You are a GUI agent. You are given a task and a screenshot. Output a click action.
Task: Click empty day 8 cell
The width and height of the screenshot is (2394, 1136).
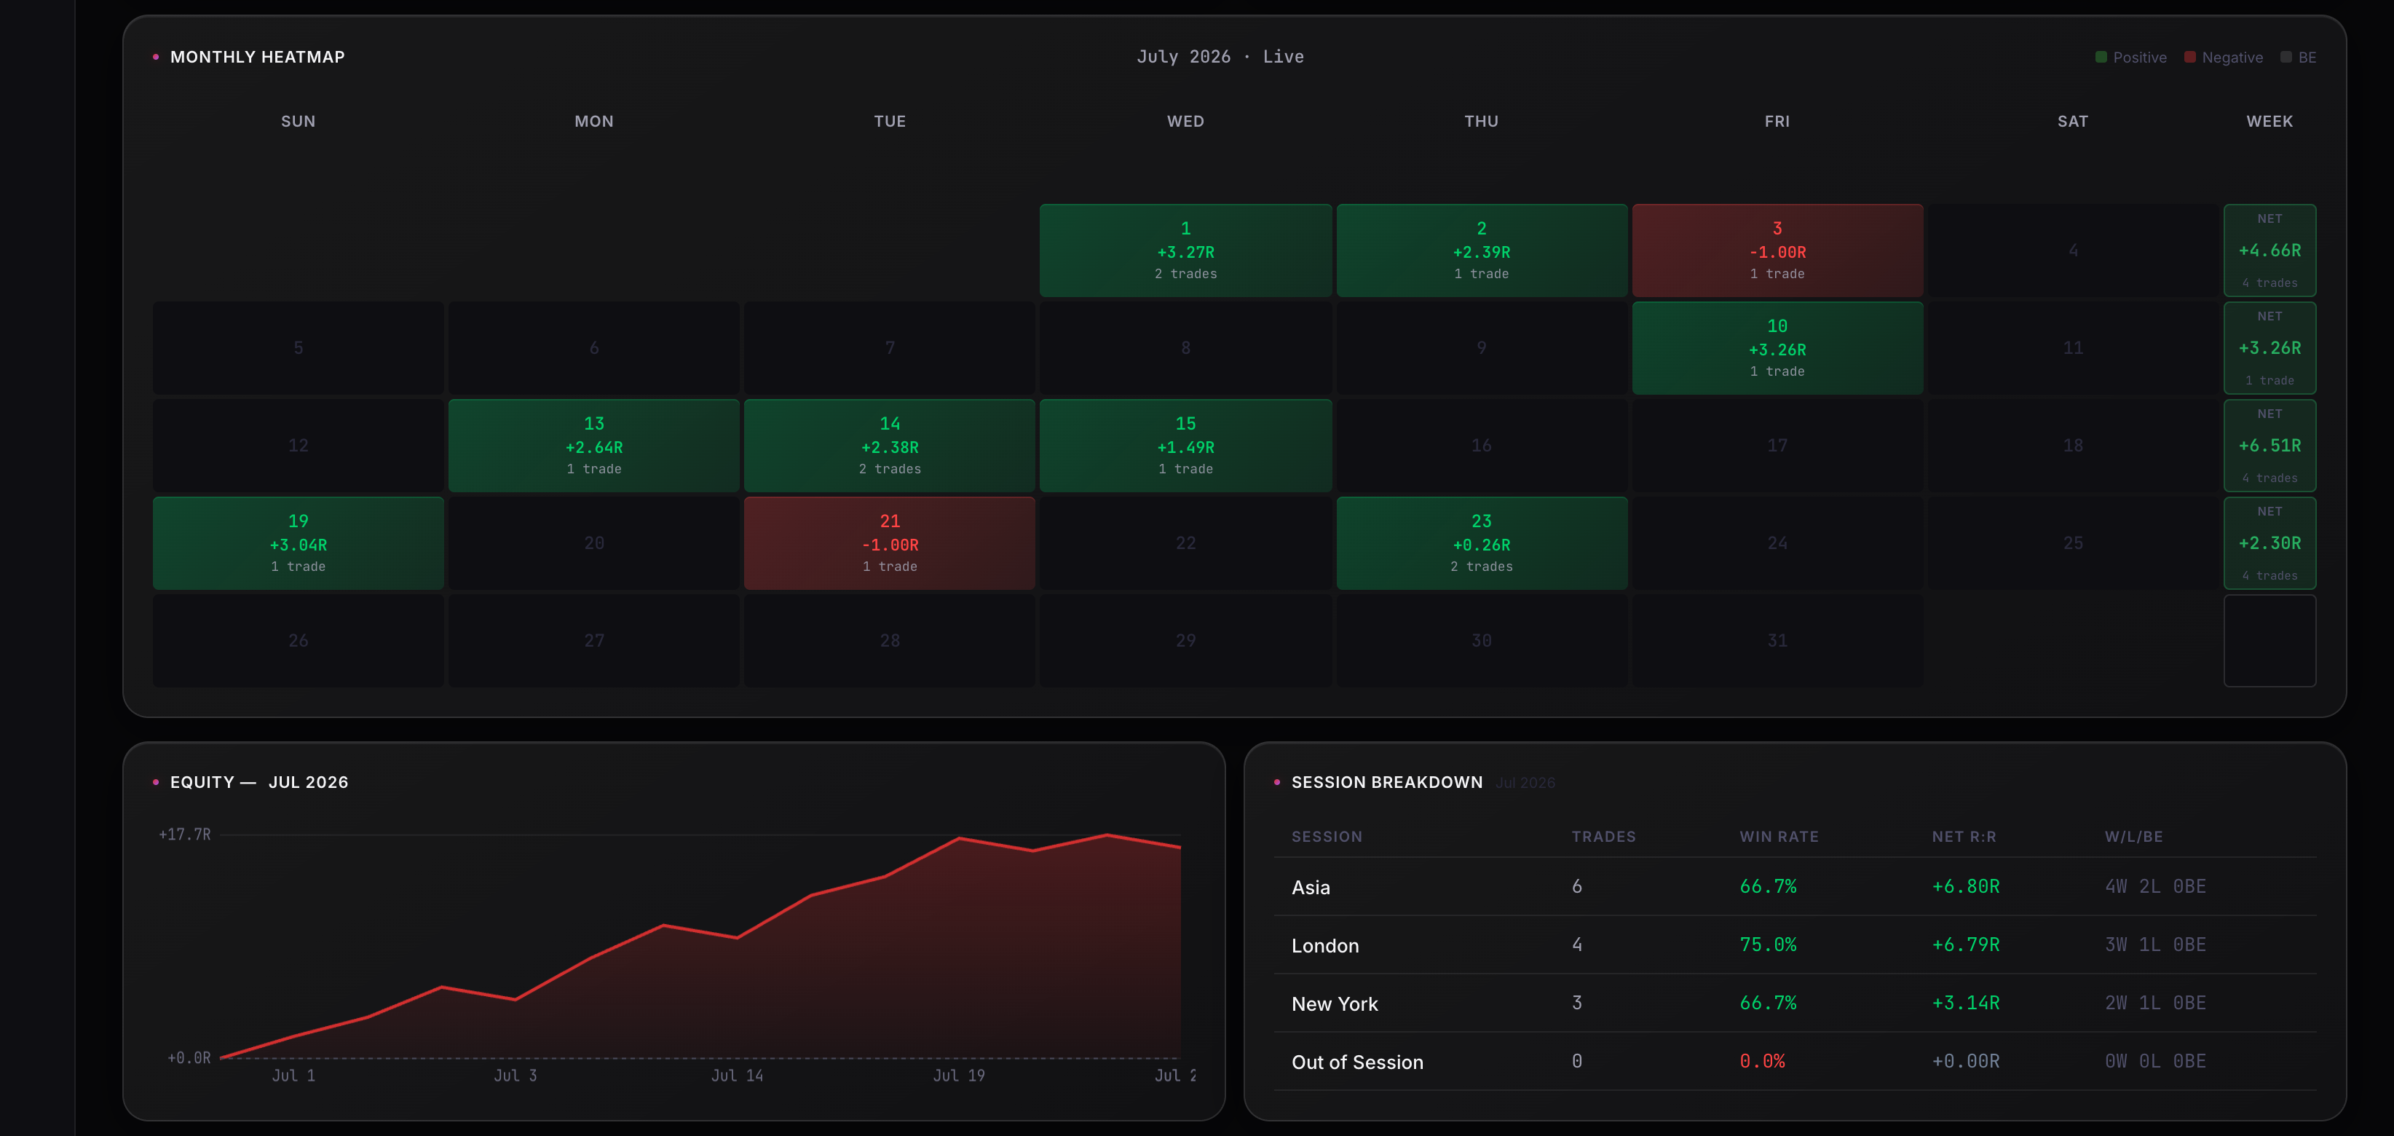pyautogui.click(x=1185, y=347)
